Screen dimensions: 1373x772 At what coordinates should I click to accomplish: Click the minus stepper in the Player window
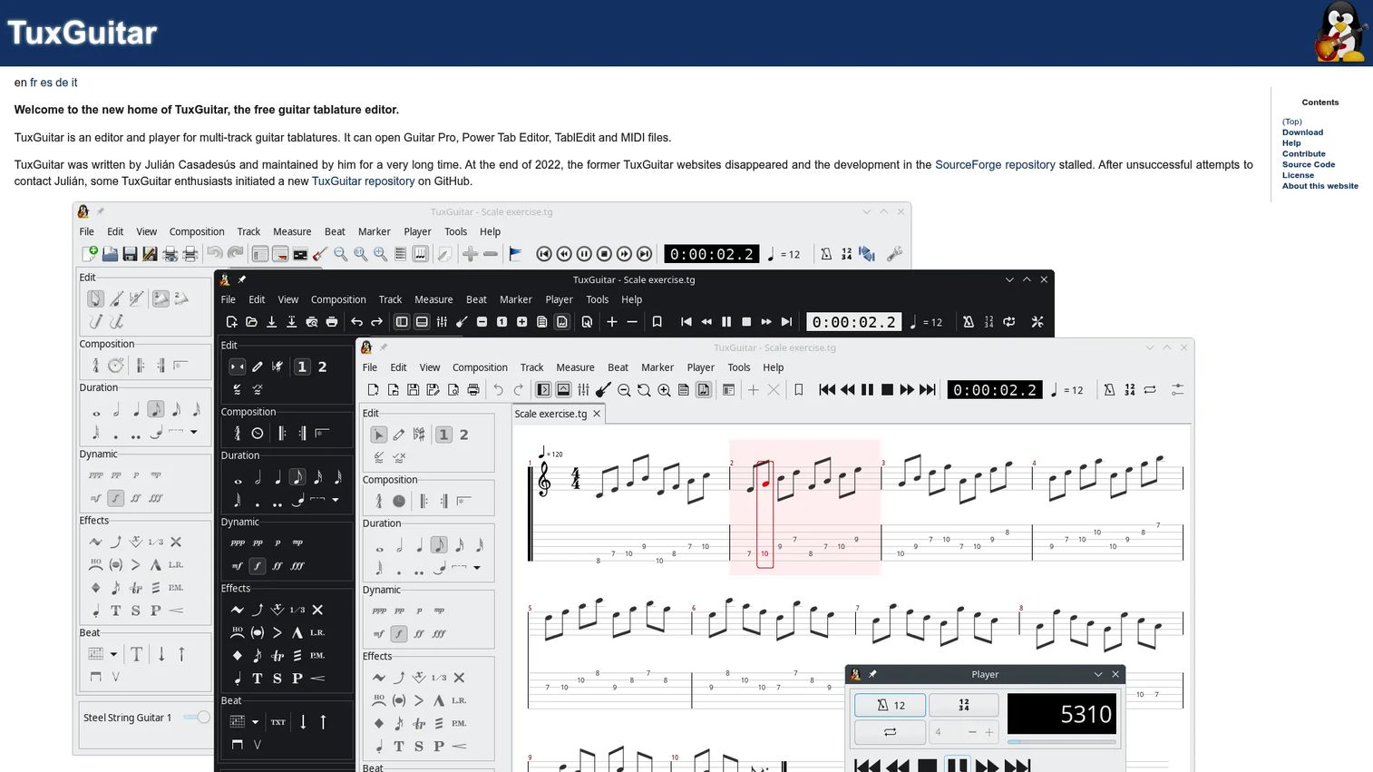(x=972, y=732)
